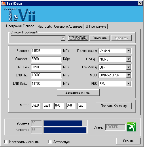144x147 pixels.
Task: Go to the О Программе tab
Action: [x=96, y=27]
